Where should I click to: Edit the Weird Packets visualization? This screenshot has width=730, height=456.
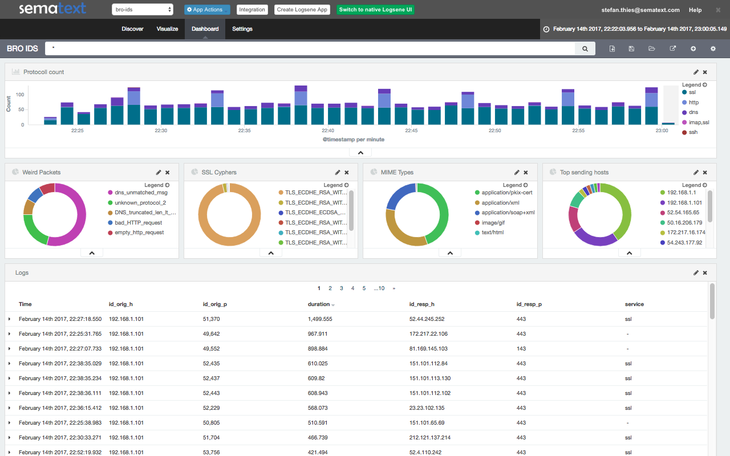coord(158,172)
